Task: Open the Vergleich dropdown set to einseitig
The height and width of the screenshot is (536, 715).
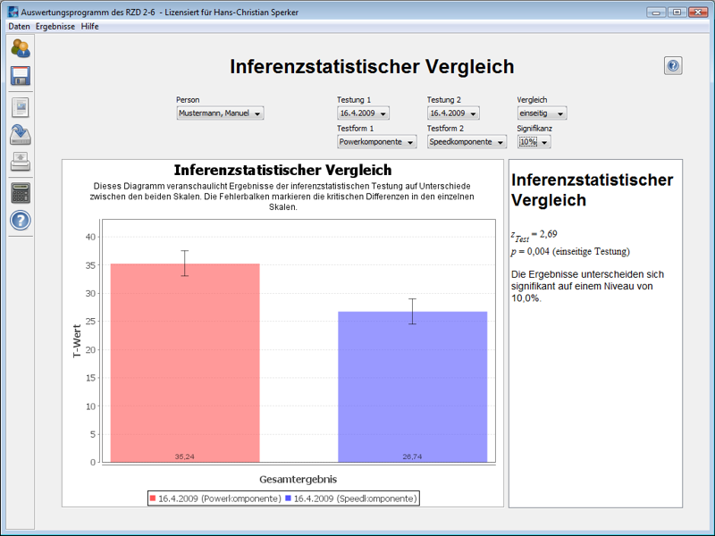Action: point(542,113)
